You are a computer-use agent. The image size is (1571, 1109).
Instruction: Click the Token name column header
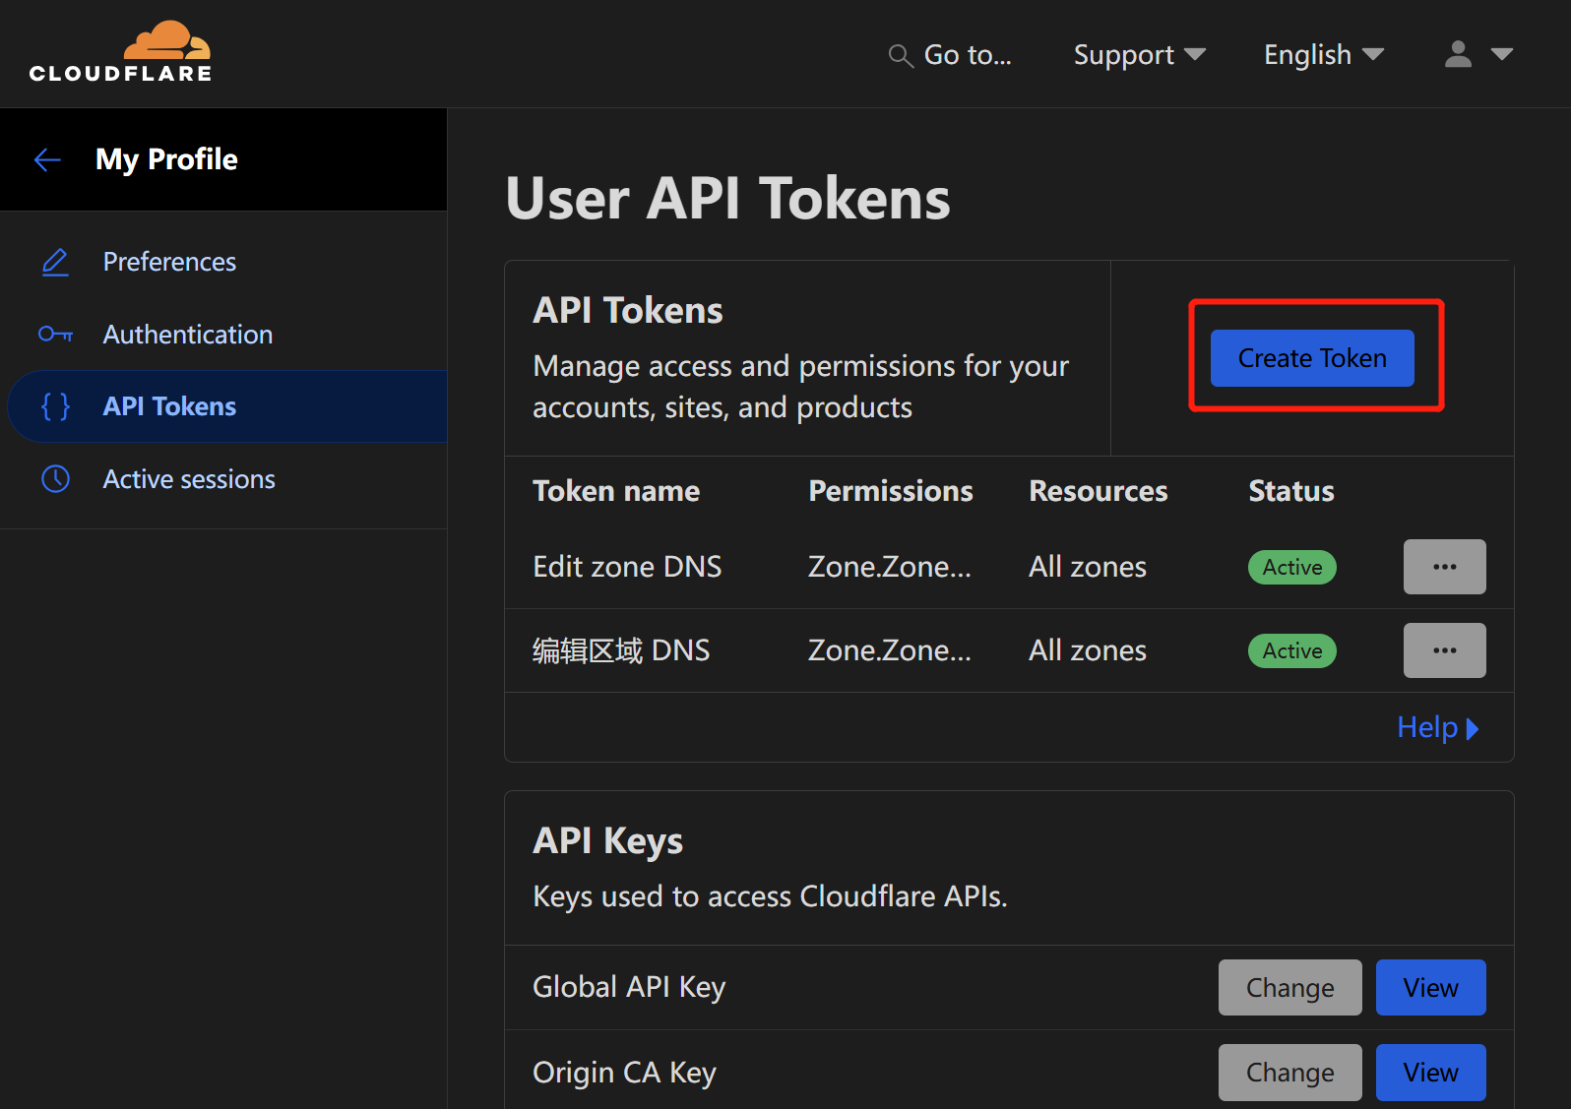tap(616, 491)
